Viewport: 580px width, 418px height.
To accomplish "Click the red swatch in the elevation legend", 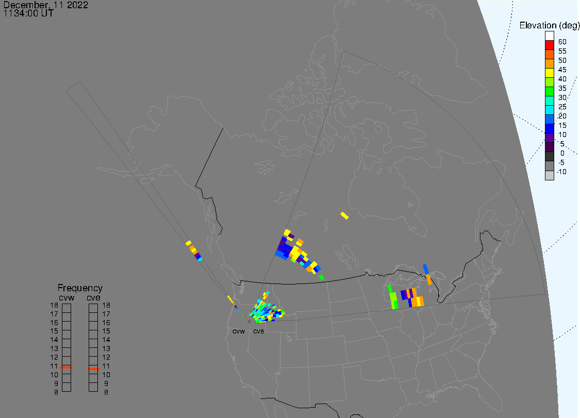I will (549, 45).
